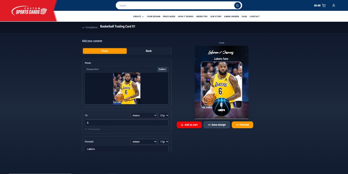The image size is (348, 174).
Task: Click the Save design button
Action: coord(216,125)
